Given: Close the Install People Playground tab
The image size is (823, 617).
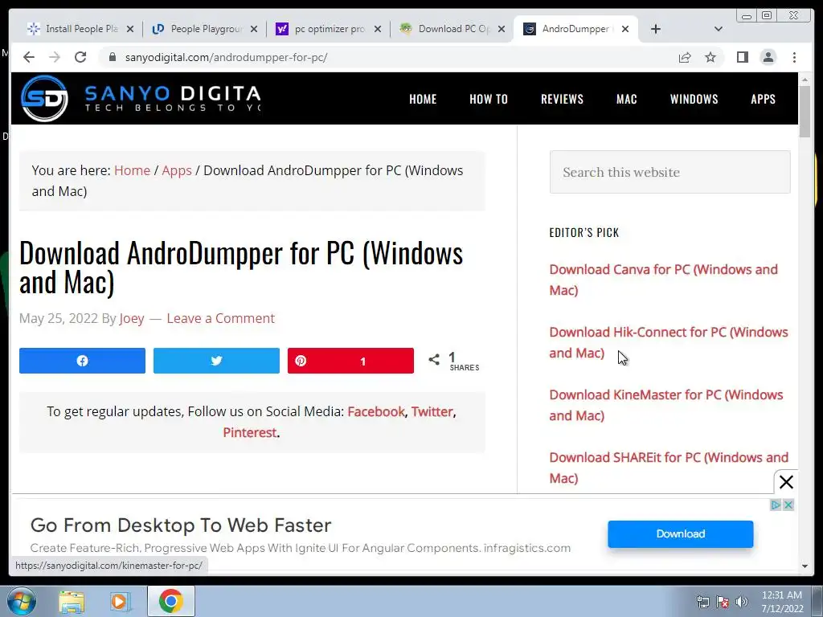Looking at the screenshot, I should click(130, 29).
